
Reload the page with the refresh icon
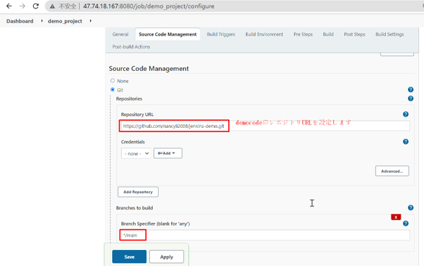36,6
